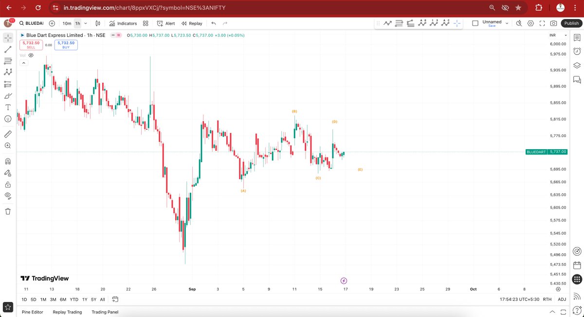The image size is (584, 317).
Task: Open the Pine Editor tab
Action: (33, 312)
